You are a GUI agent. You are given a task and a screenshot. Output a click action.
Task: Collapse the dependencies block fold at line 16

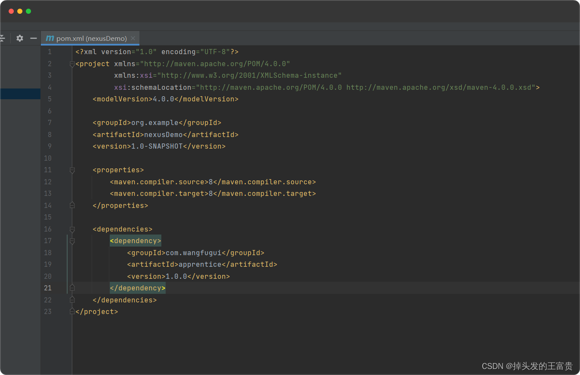pos(72,229)
